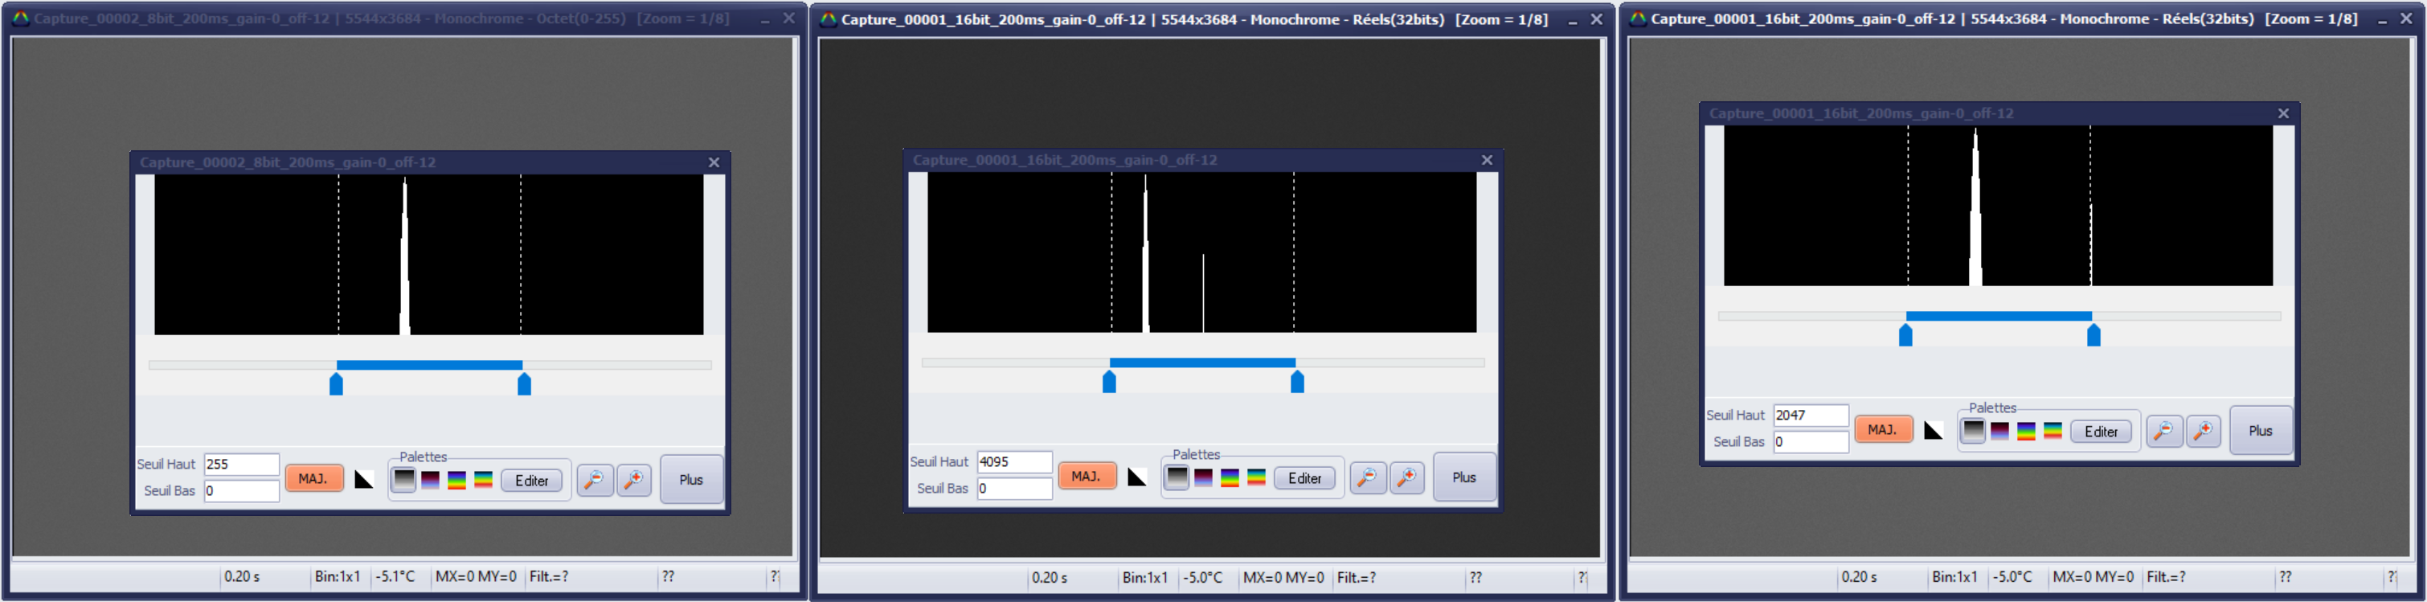Image resolution: width=2427 pixels, height=602 pixels.
Task: Click zoom-out magnifier in the 4095 histogram panel
Action: pos(1367,478)
